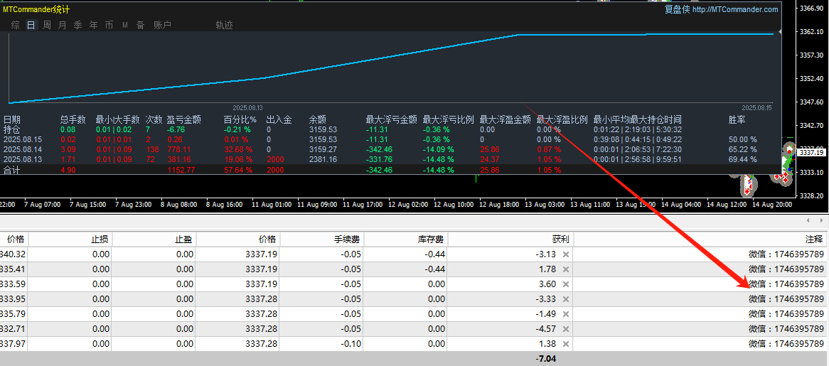The height and width of the screenshot is (366, 829).
Task: Click the current price label 3337.19 on axis
Action: coord(813,152)
